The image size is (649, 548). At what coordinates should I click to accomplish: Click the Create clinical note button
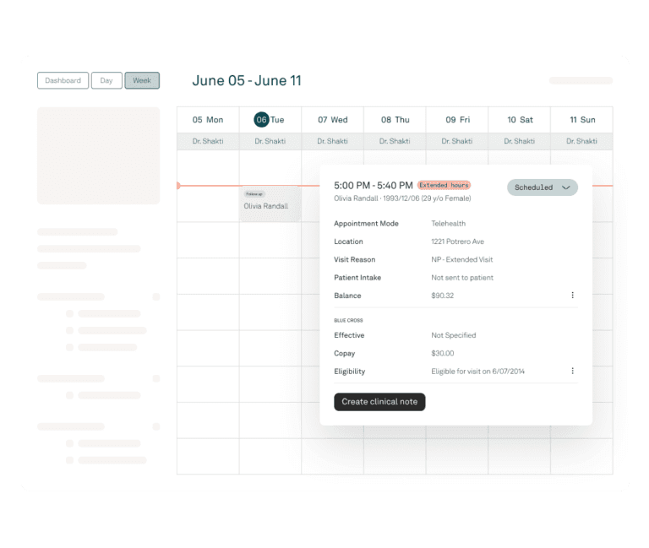(379, 402)
